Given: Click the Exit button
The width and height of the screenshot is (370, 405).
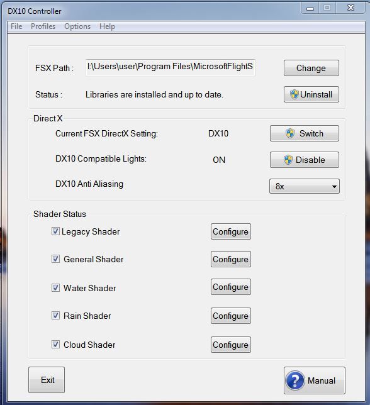Looking at the screenshot, I should pyautogui.click(x=47, y=380).
